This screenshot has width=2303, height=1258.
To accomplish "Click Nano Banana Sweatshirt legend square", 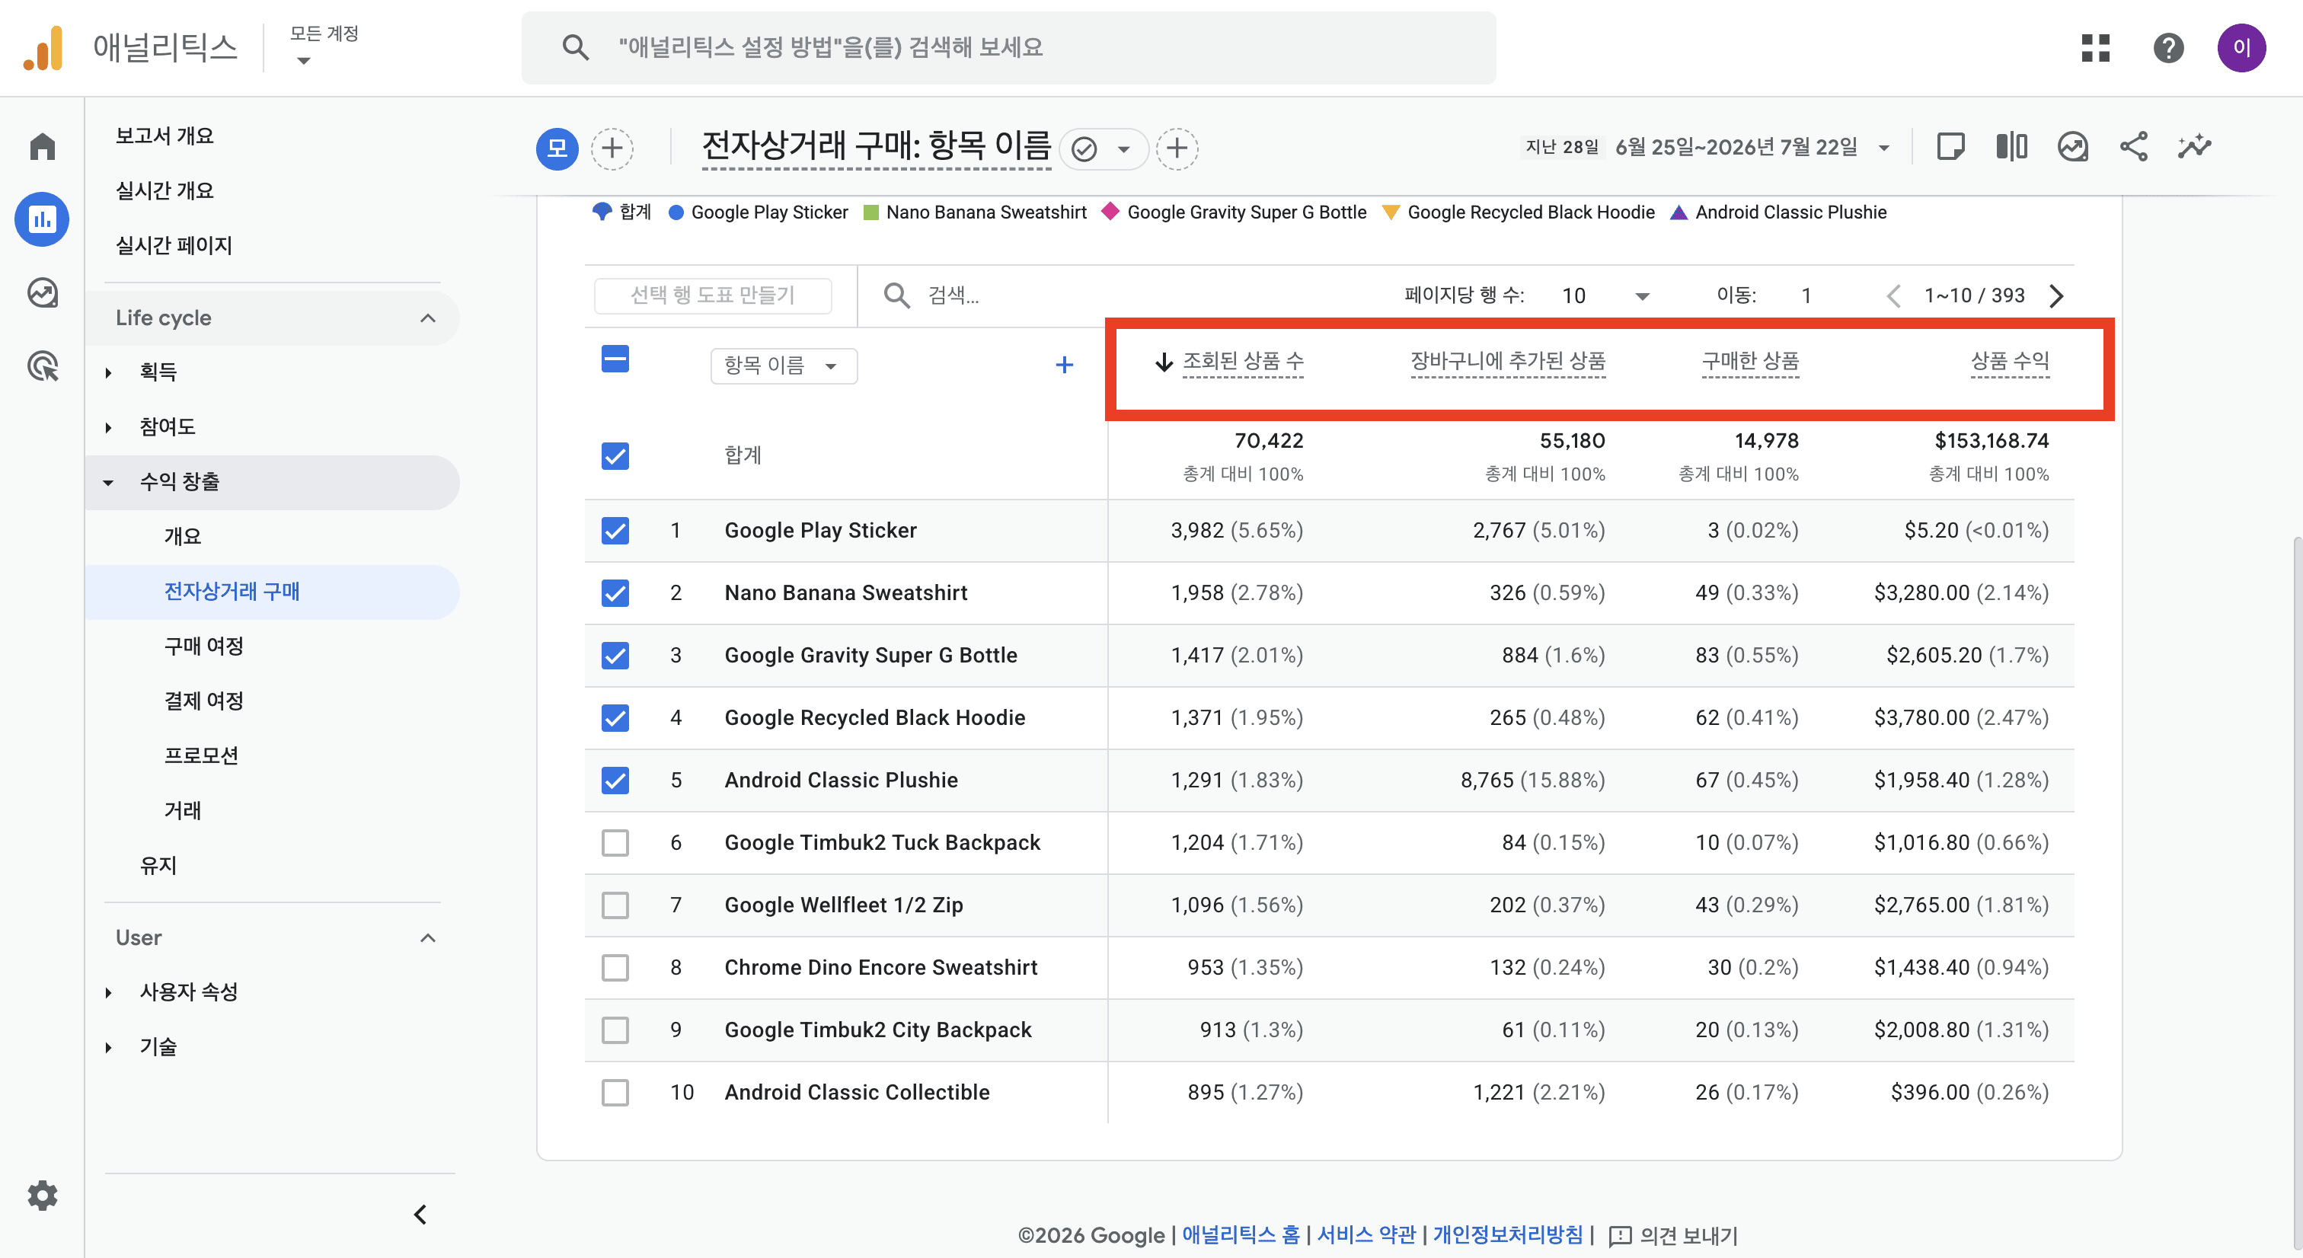I will click(x=870, y=212).
